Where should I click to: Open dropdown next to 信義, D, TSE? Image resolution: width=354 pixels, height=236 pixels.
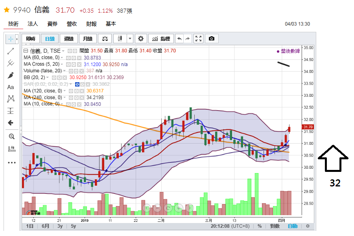pos(63,51)
